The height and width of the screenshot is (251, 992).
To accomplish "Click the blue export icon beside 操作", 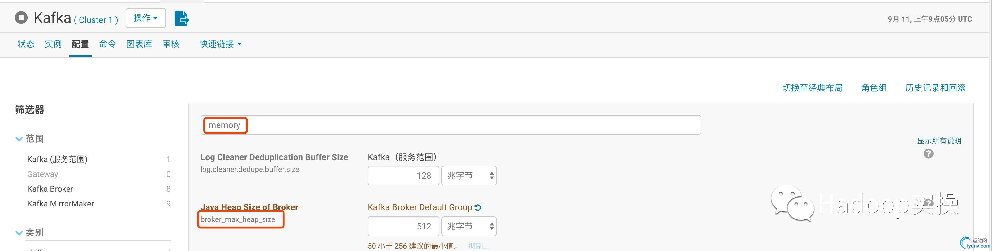I will coord(182,18).
